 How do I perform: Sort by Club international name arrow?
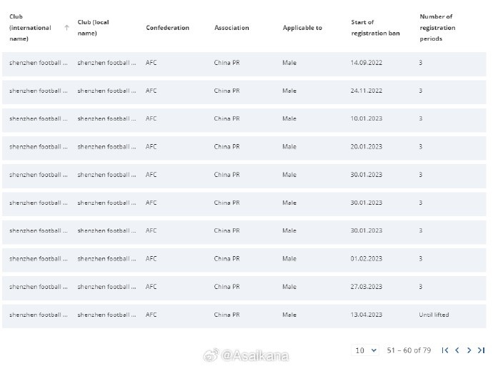(x=66, y=28)
